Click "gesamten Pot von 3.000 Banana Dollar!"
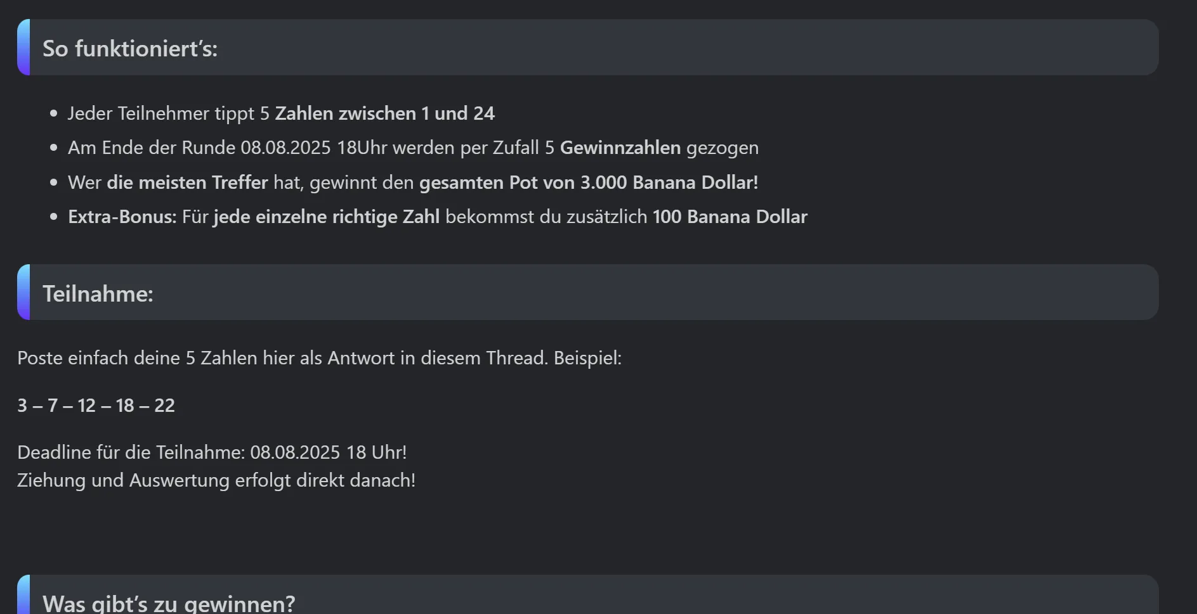1197x614 pixels. pyautogui.click(x=588, y=182)
